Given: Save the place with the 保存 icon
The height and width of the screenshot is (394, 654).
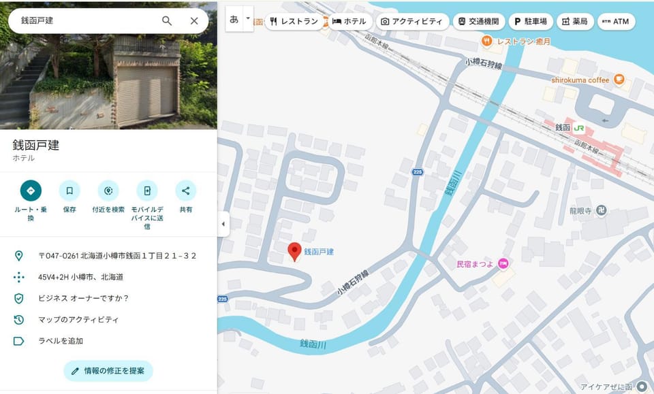Looking at the screenshot, I should pyautogui.click(x=69, y=191).
